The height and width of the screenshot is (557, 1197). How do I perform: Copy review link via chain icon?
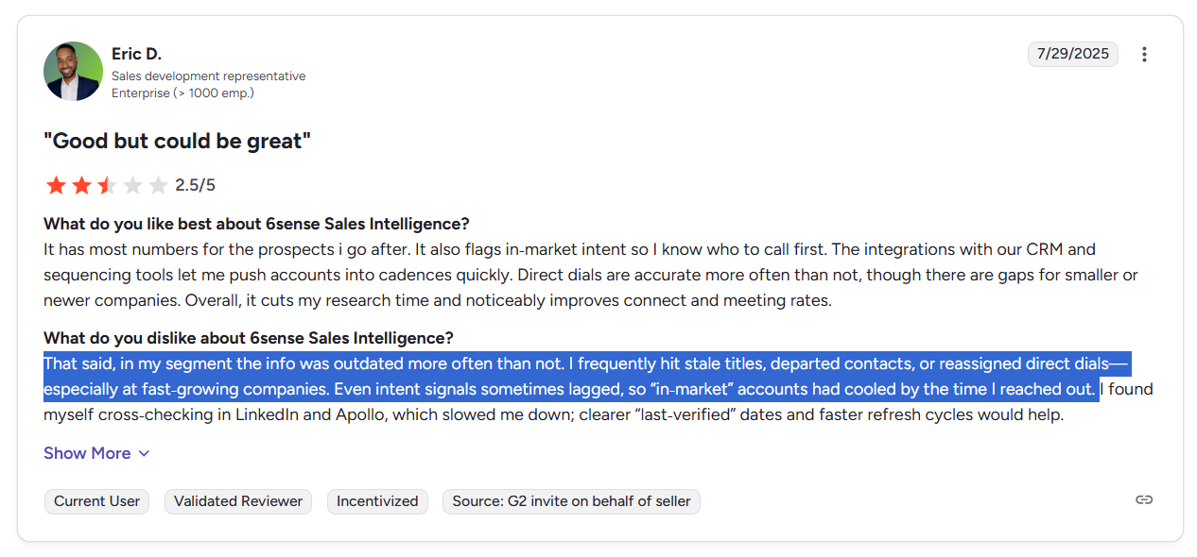[x=1144, y=499]
